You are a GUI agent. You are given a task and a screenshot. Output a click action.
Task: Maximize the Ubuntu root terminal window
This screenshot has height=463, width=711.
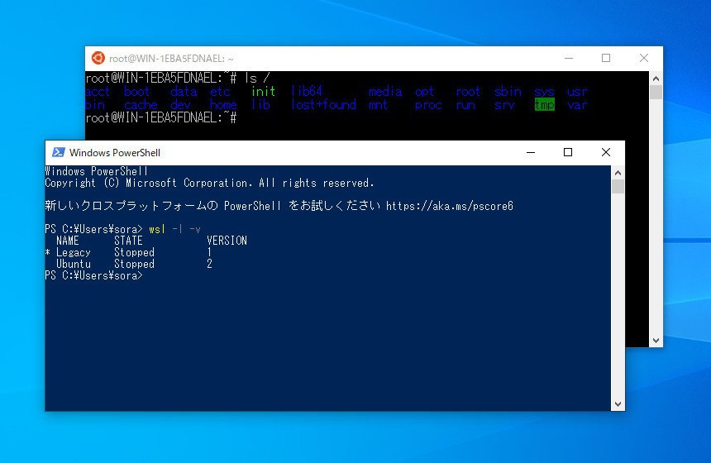606,58
